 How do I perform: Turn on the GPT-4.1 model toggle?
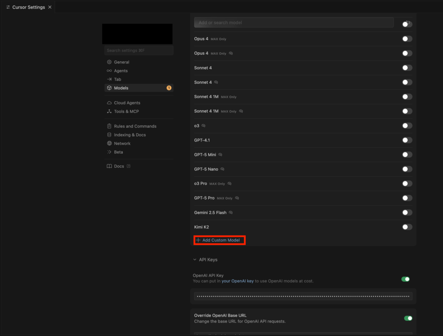407,140
